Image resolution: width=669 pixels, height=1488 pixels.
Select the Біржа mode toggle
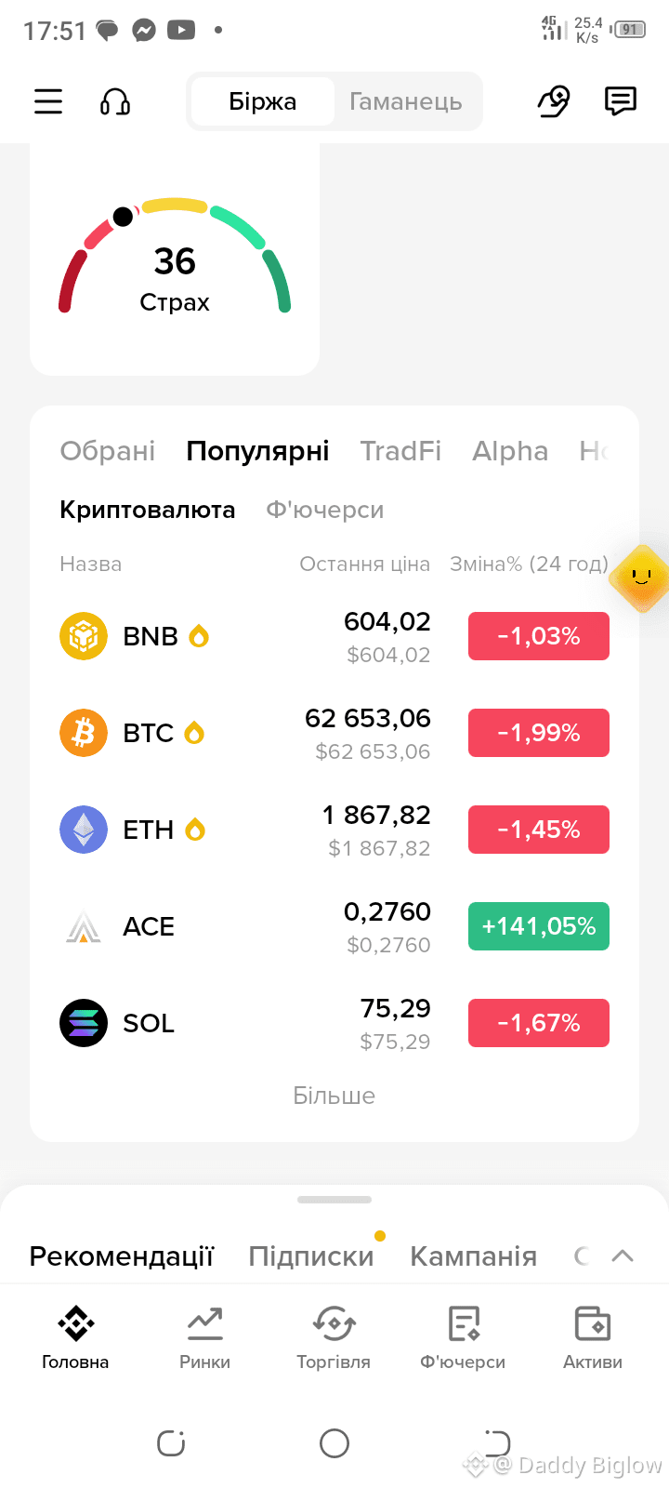point(263,101)
